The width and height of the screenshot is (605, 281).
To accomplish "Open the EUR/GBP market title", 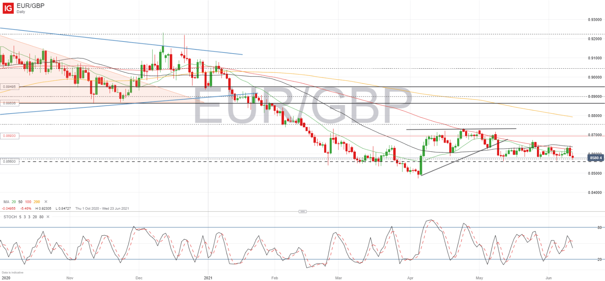I will click(30, 6).
